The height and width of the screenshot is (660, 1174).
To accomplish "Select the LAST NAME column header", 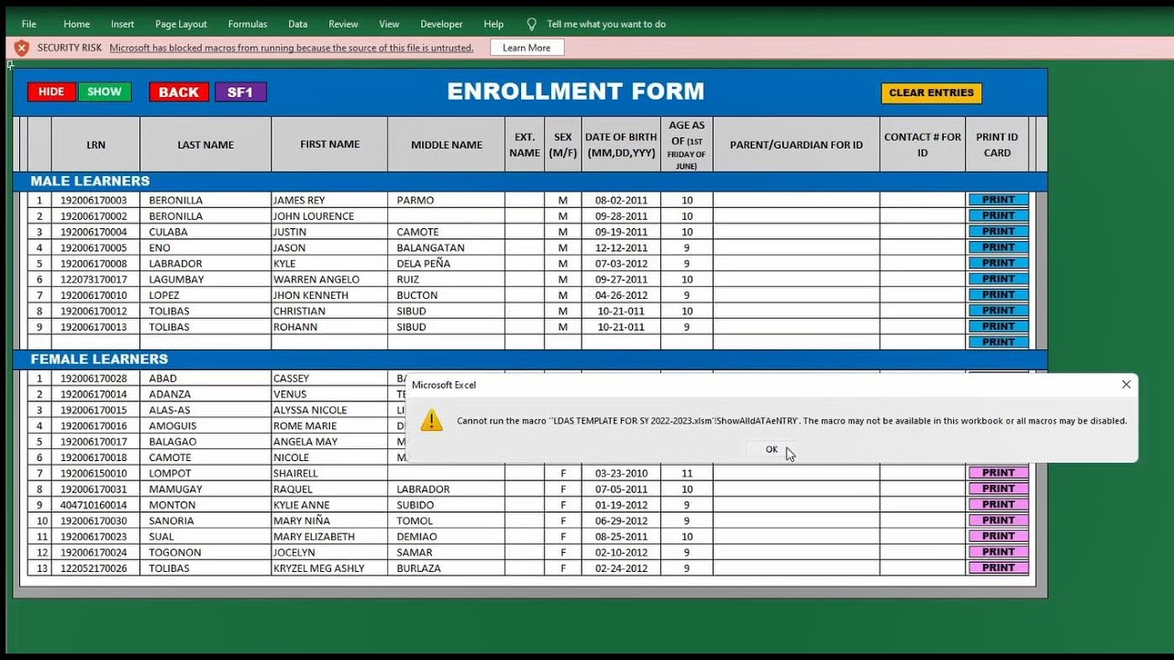I will coord(205,144).
